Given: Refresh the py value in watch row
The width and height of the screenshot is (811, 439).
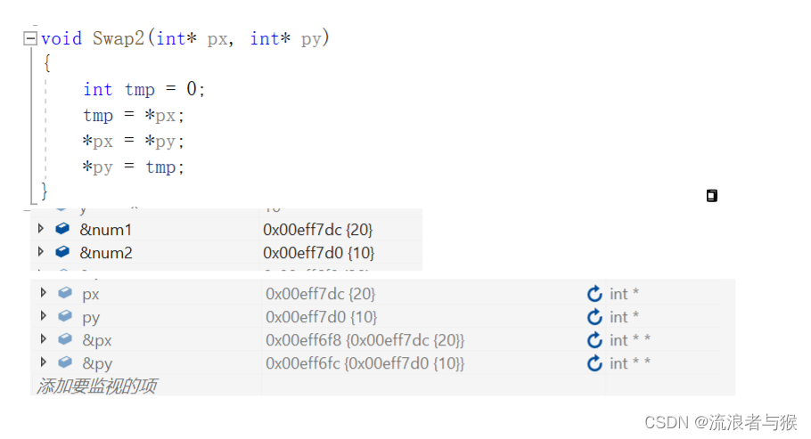Looking at the screenshot, I should tap(594, 316).
